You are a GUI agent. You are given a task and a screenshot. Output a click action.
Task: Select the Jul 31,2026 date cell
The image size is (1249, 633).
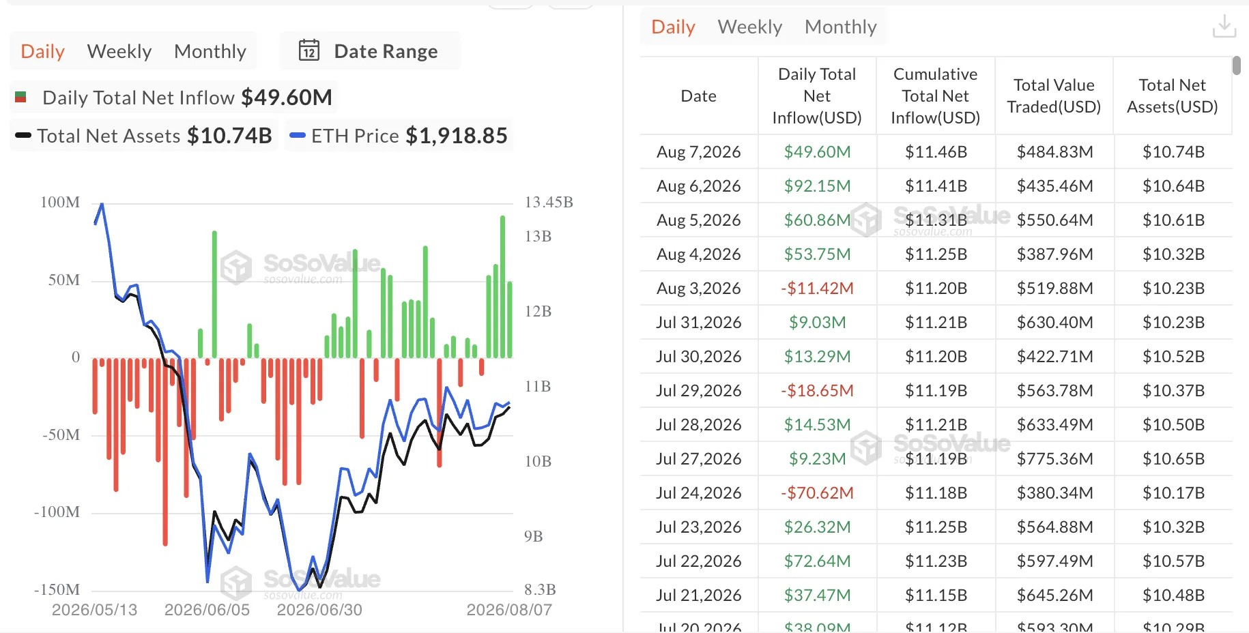[699, 322]
